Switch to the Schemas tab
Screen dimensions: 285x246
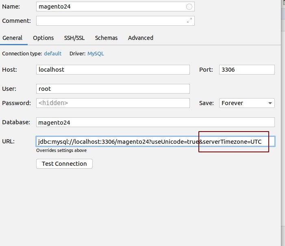pyautogui.click(x=107, y=38)
